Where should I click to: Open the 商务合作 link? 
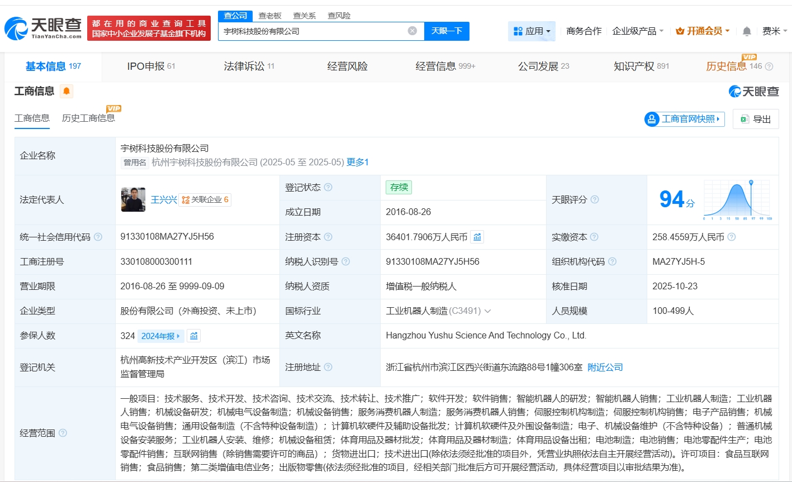[x=584, y=31]
